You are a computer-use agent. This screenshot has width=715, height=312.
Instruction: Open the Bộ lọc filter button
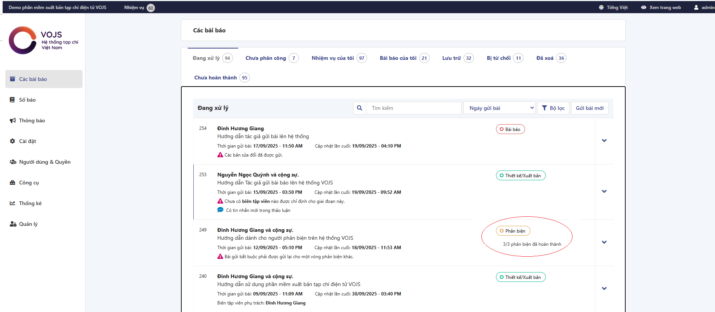click(553, 108)
